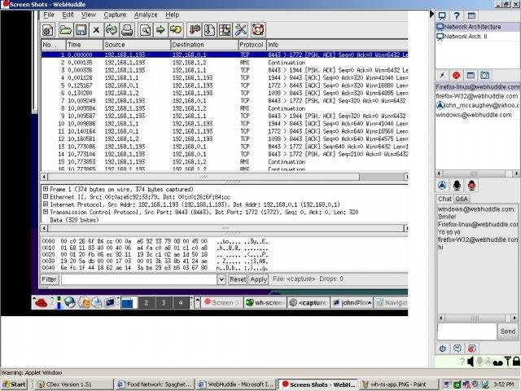Select packet number 8 RMI Continuation row

[225, 108]
